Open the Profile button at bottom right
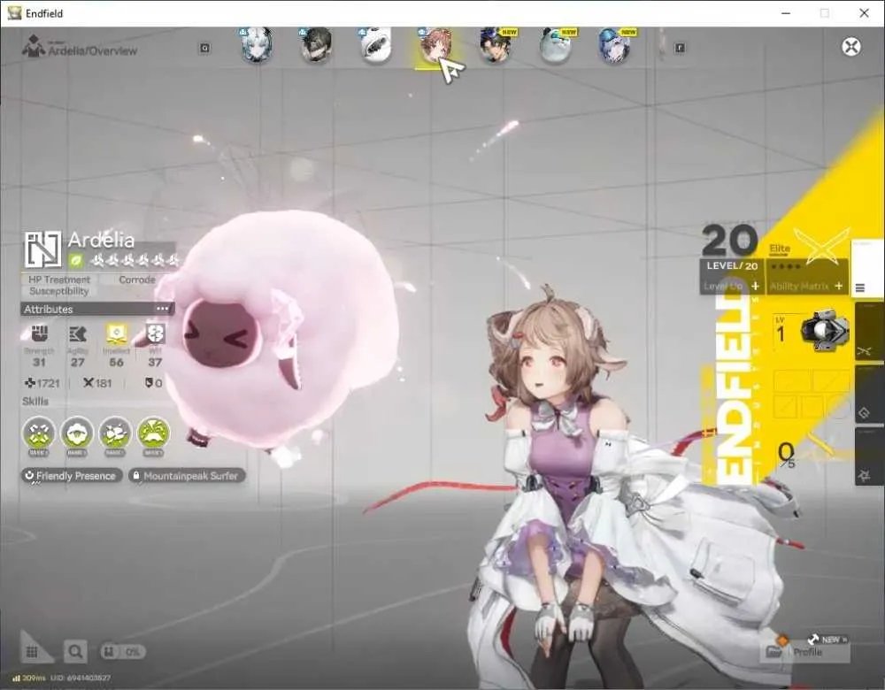Viewport: 885px width, 690px height. coord(804,652)
